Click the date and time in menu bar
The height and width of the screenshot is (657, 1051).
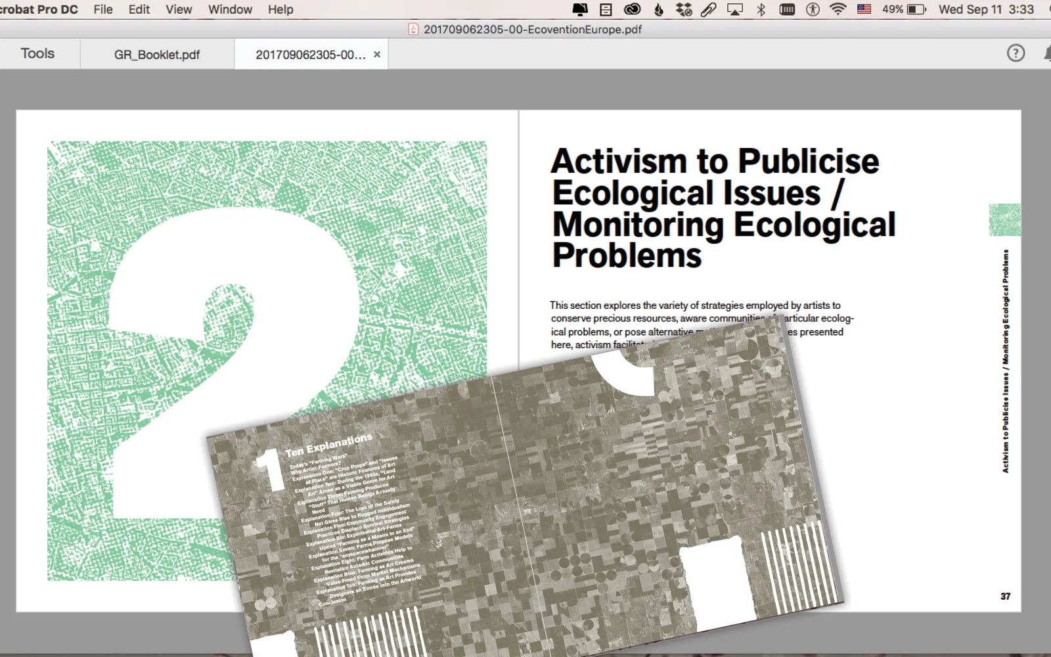pyautogui.click(x=986, y=9)
